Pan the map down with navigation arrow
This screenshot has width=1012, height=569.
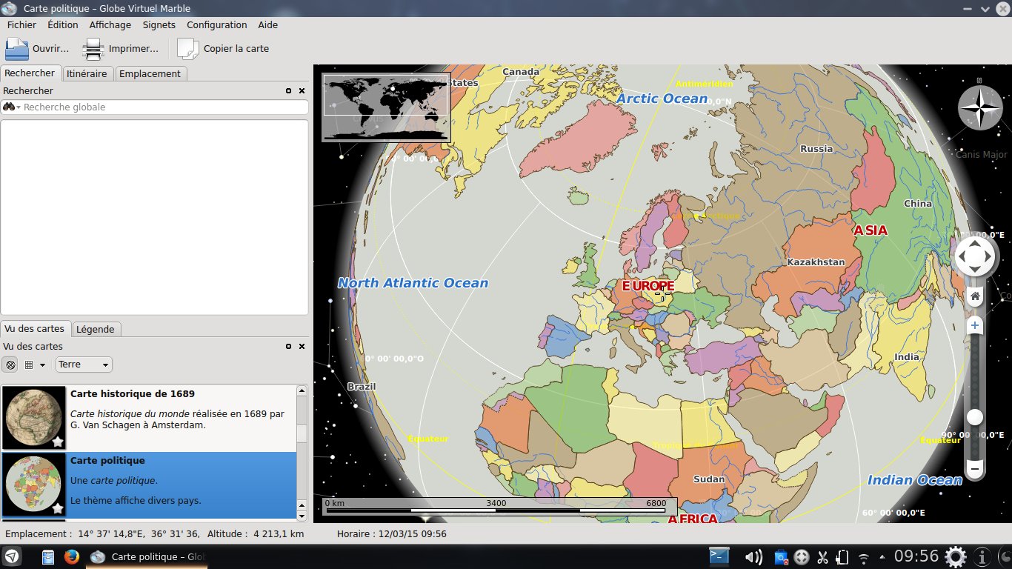[975, 270]
